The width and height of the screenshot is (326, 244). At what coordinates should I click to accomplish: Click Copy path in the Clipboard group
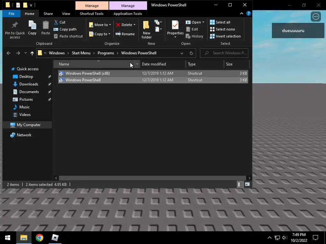pyautogui.click(x=65, y=29)
